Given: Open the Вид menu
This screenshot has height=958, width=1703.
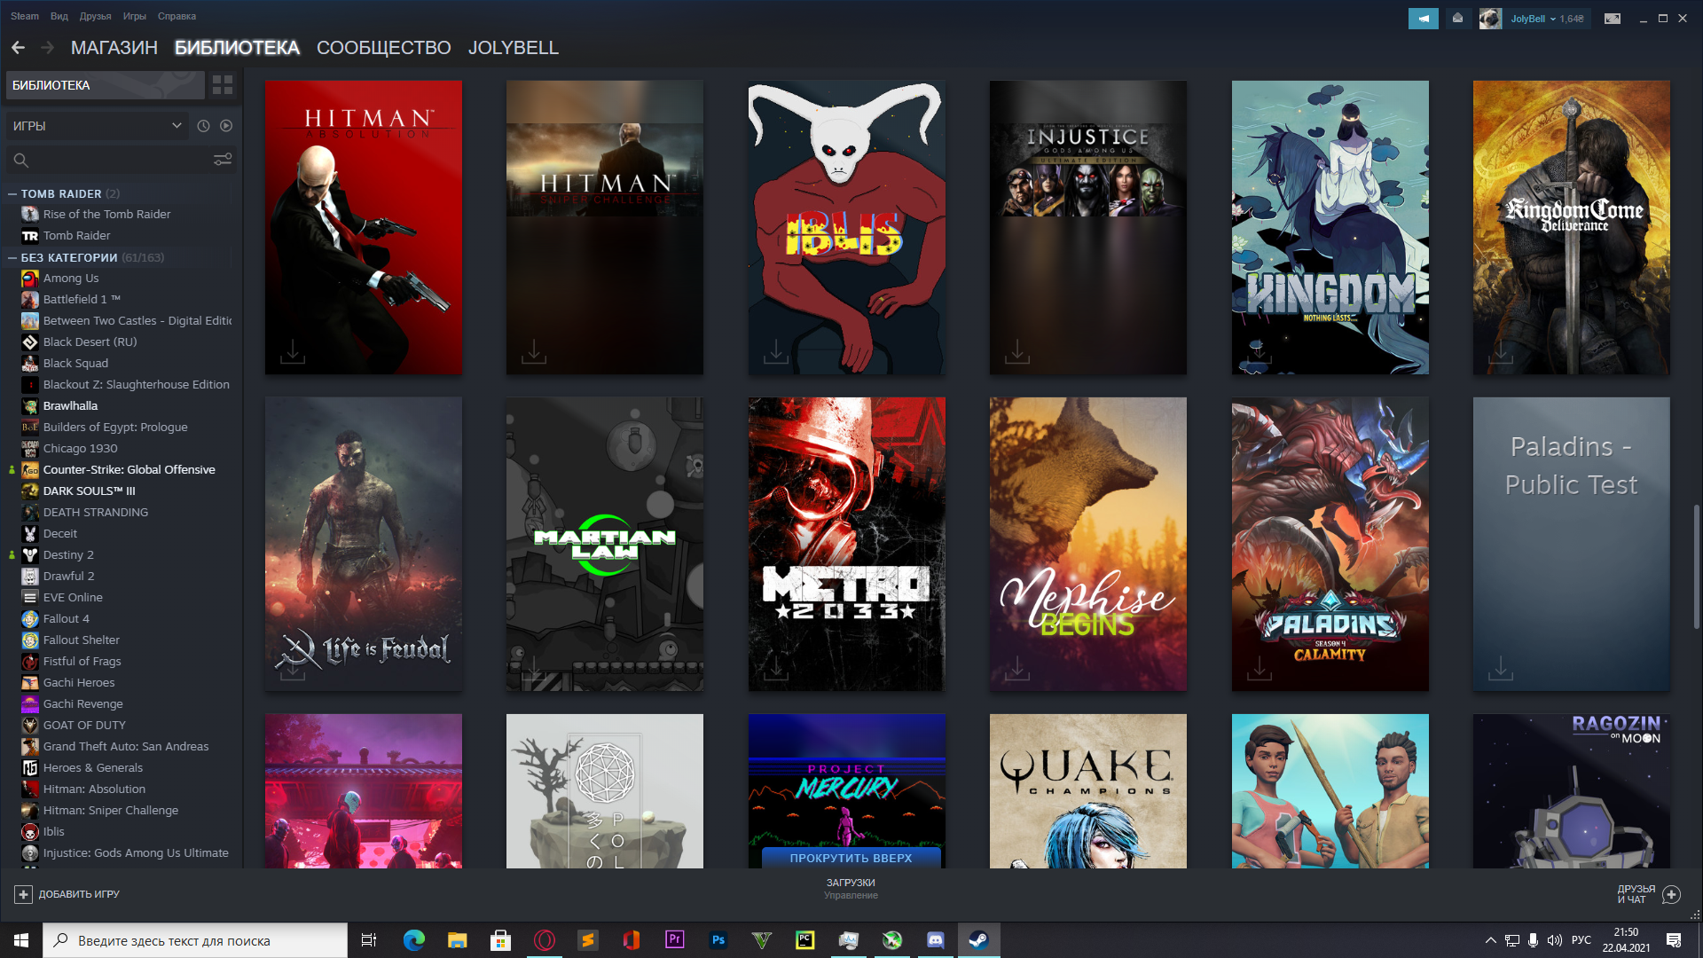Looking at the screenshot, I should coord(59,16).
